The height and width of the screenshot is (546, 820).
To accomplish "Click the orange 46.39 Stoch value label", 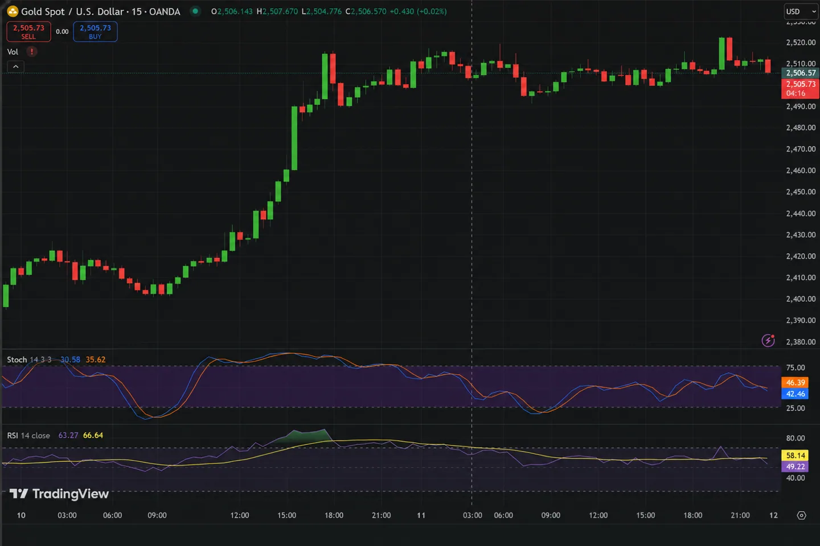I will [796, 383].
